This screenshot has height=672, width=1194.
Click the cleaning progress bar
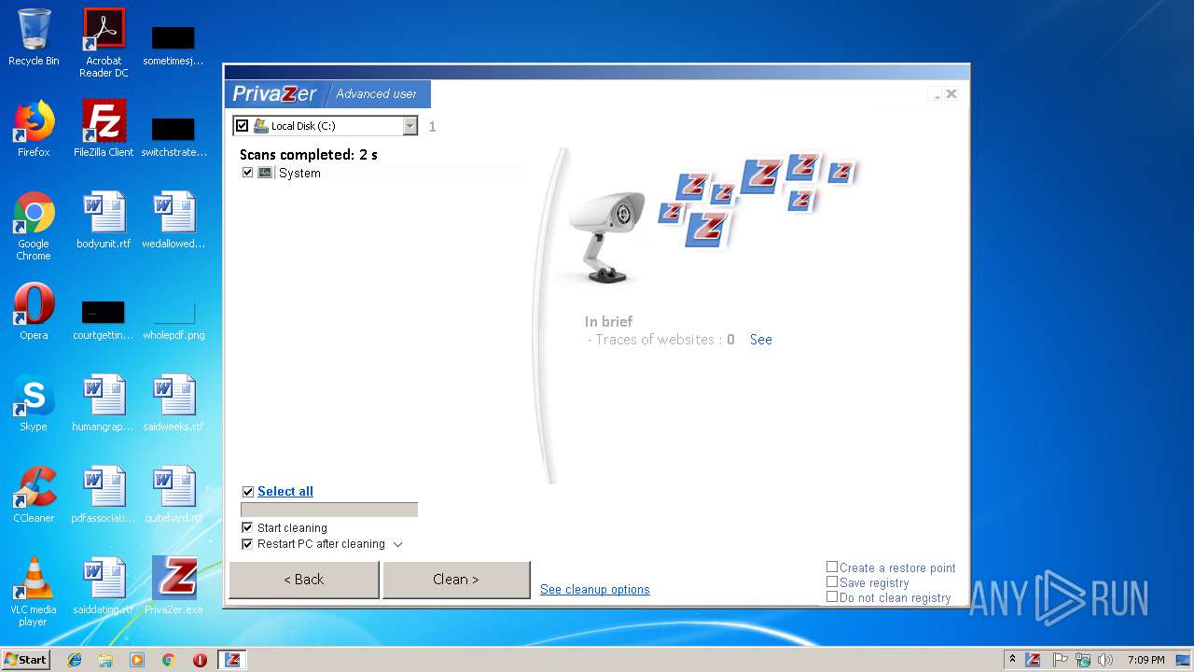pyautogui.click(x=329, y=510)
